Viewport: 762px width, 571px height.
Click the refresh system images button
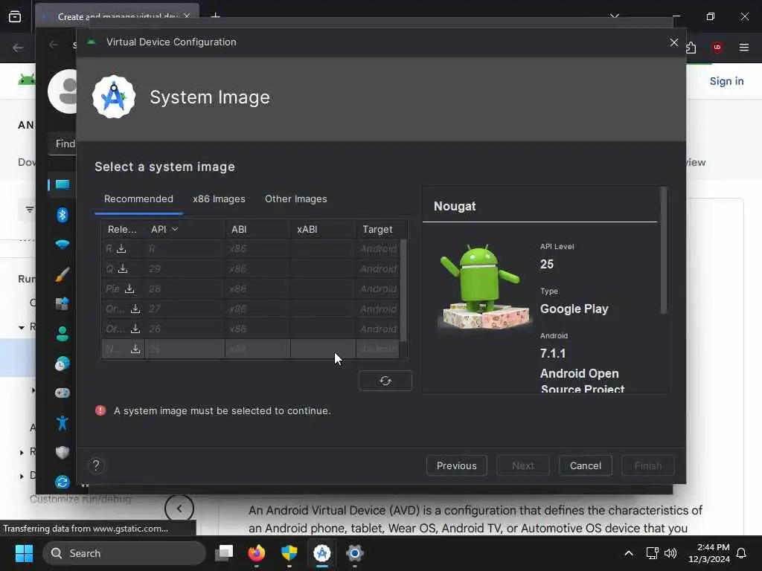click(385, 381)
